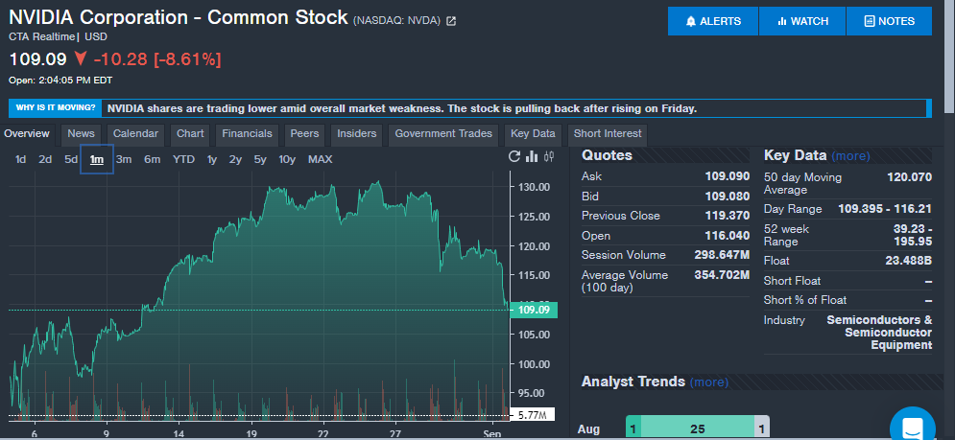
Task: Expand Key Data via the more link
Action: point(850,156)
